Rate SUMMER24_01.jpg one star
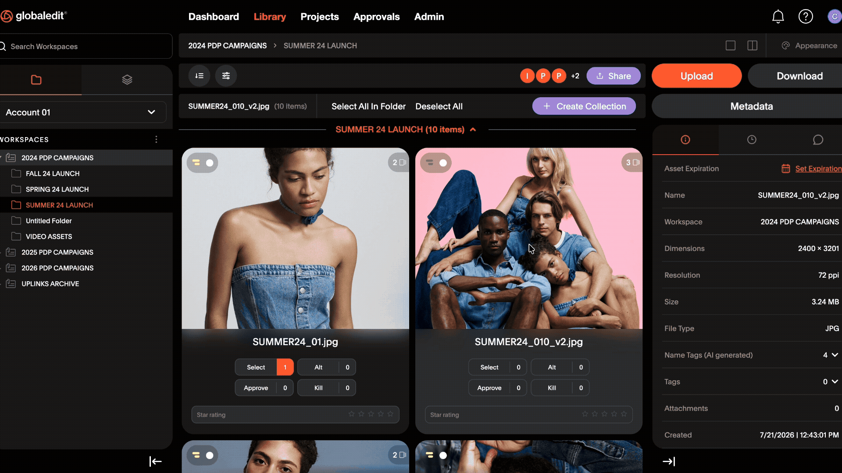Image resolution: width=842 pixels, height=473 pixels. (x=352, y=414)
